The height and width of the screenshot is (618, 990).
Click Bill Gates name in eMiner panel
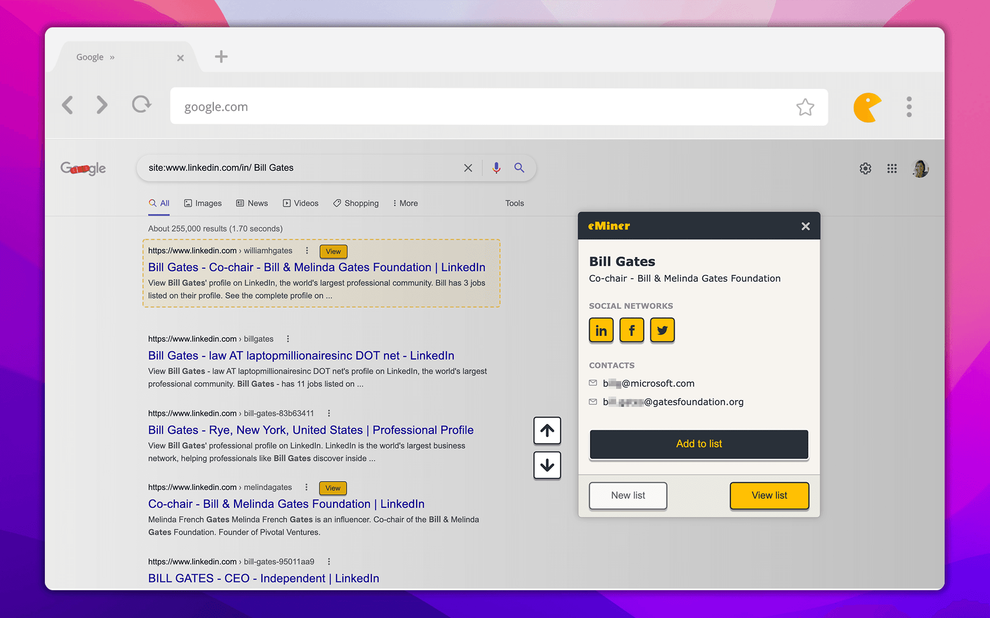pyautogui.click(x=622, y=262)
